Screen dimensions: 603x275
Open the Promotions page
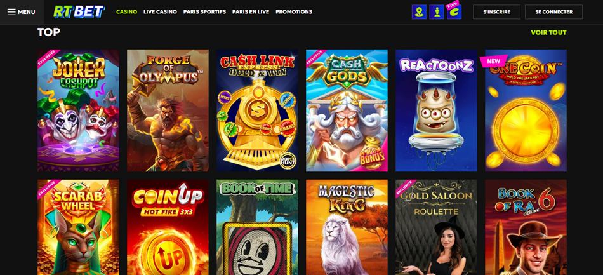(x=294, y=12)
